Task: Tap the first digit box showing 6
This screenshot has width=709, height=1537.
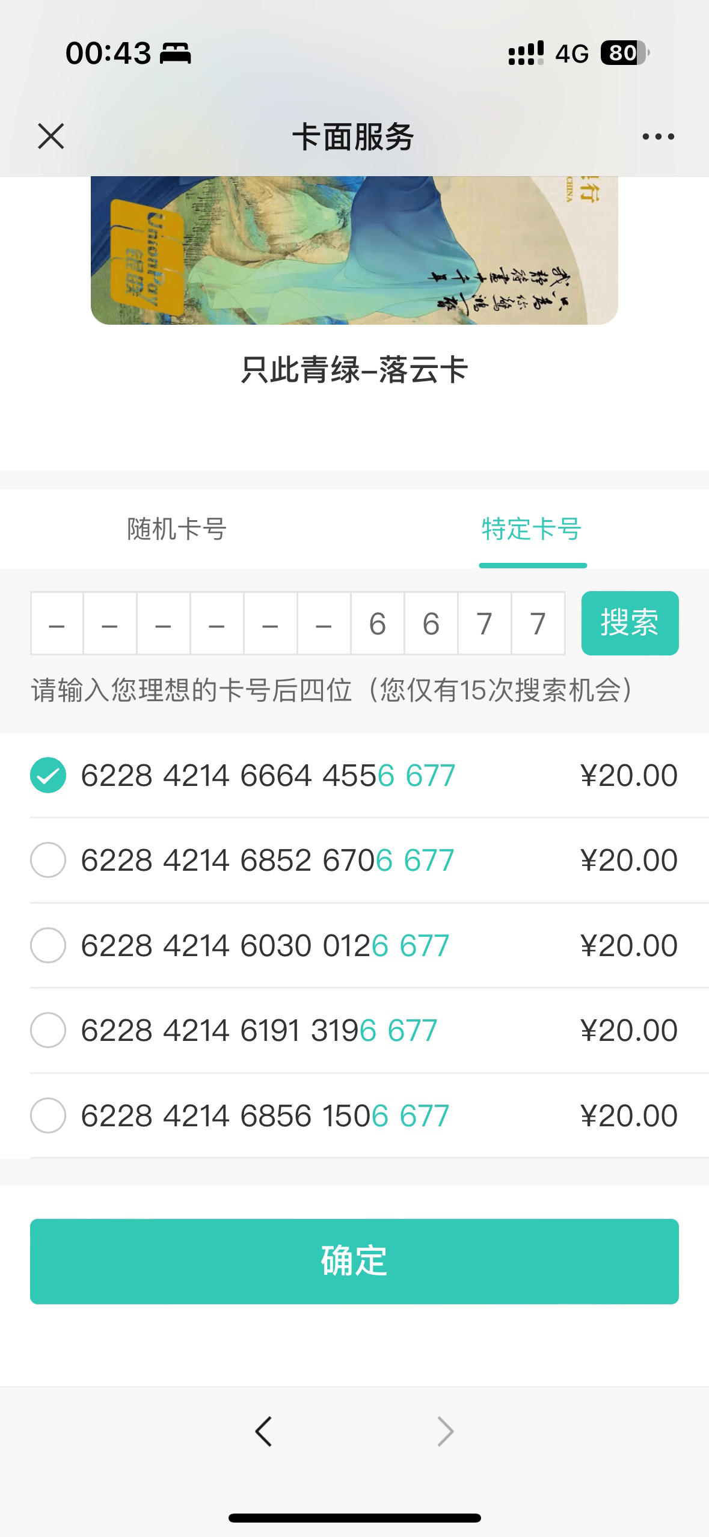Action: (377, 624)
